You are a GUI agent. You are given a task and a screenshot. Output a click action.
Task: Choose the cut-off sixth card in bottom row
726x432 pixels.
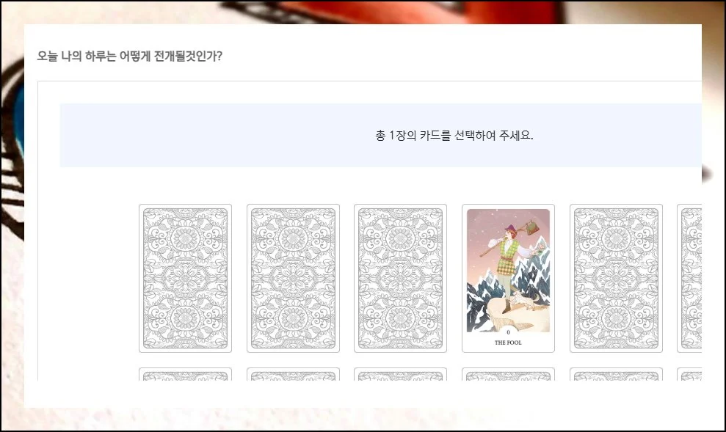point(689,374)
